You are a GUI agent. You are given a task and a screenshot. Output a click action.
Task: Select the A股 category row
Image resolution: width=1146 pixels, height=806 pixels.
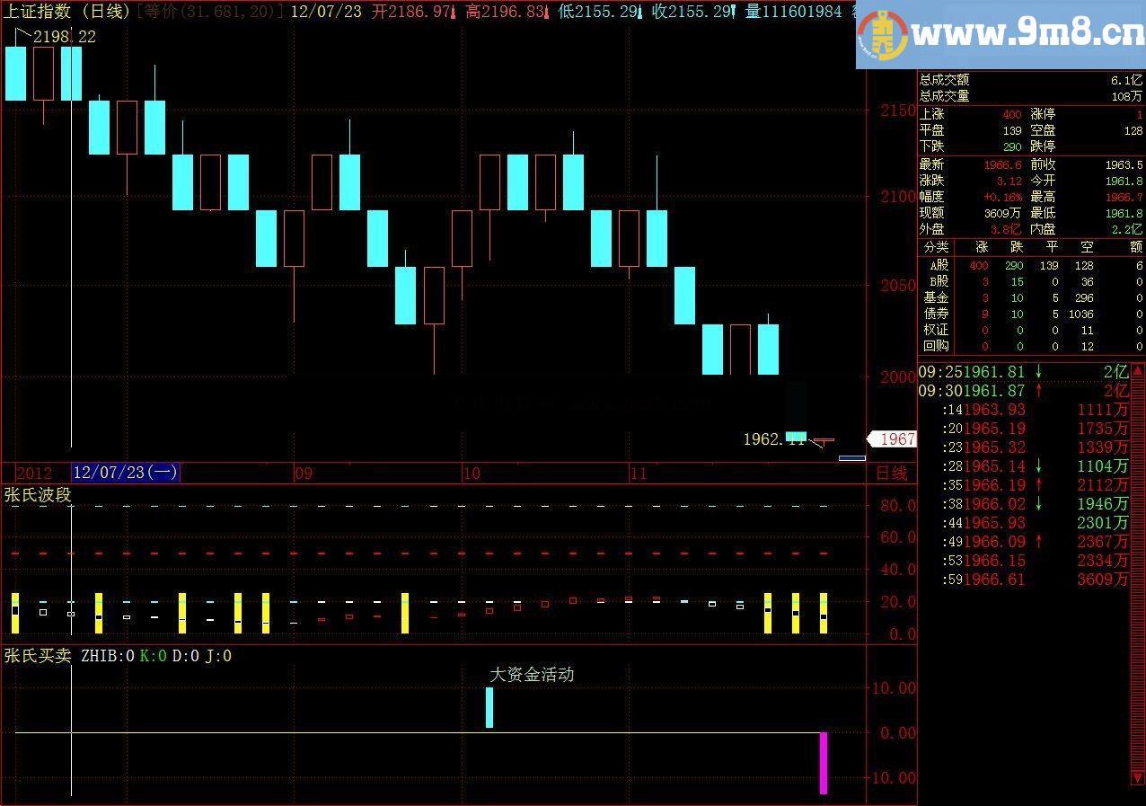point(1031,266)
